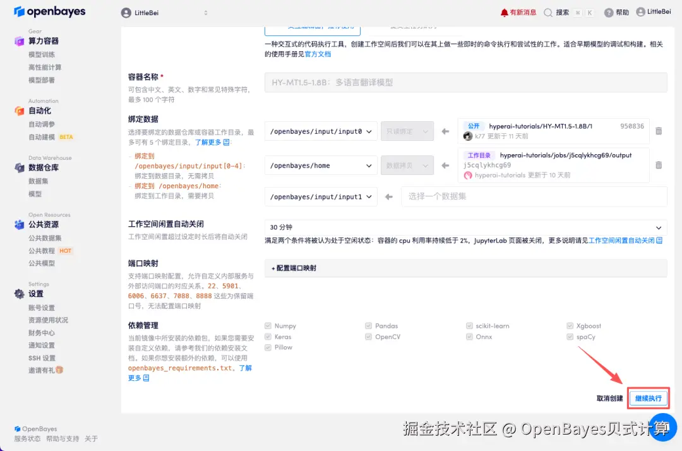Click arrow next to input0 binding row
The height and width of the screenshot is (451, 682).
[445, 131]
